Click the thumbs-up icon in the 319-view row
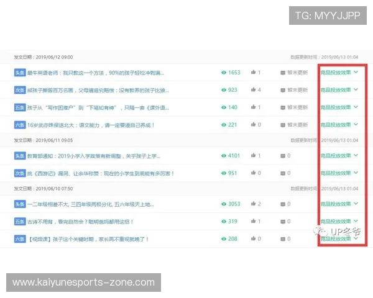This screenshot has width=373, height=298. [x=253, y=221]
